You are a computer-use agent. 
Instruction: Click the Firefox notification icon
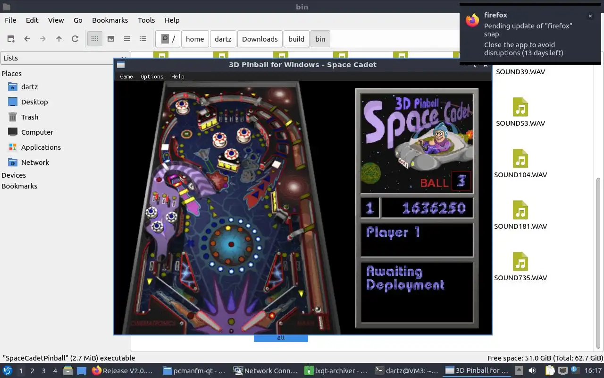472,20
